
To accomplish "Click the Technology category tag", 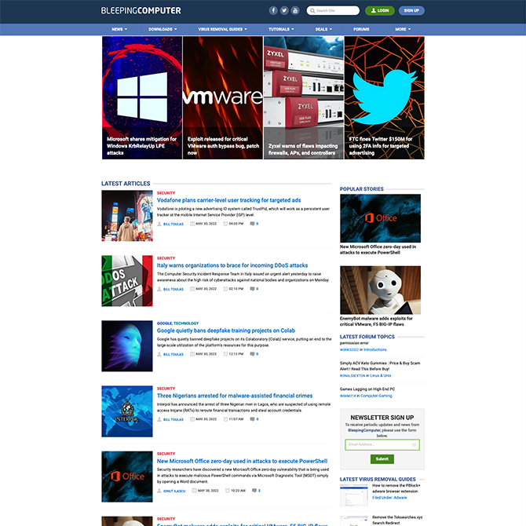I will [x=186, y=323].
